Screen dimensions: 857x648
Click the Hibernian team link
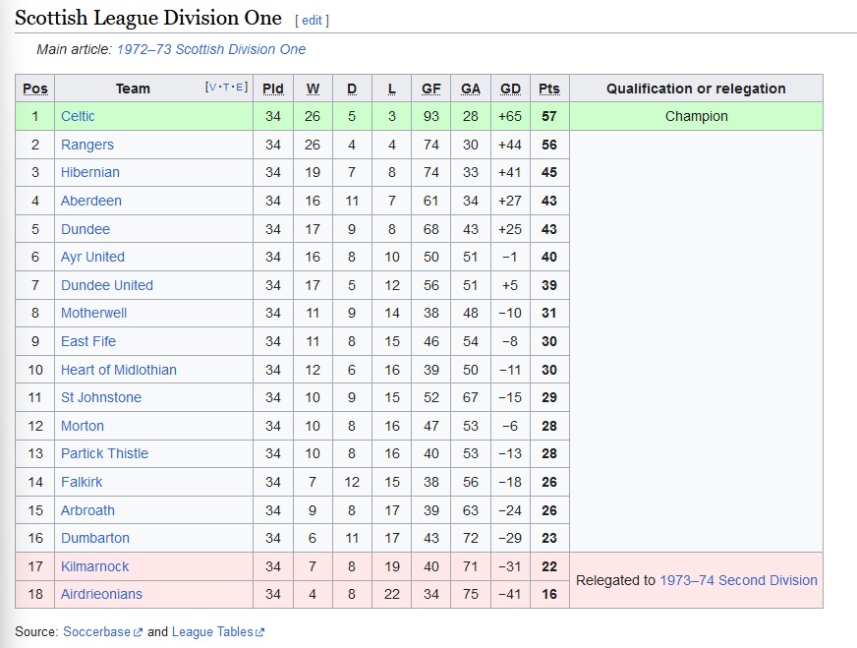(x=89, y=172)
